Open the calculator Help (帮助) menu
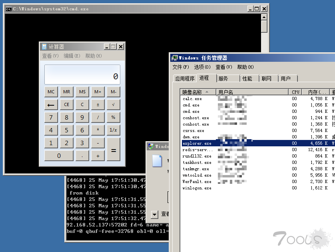The image size is (335, 252). coord(94,56)
